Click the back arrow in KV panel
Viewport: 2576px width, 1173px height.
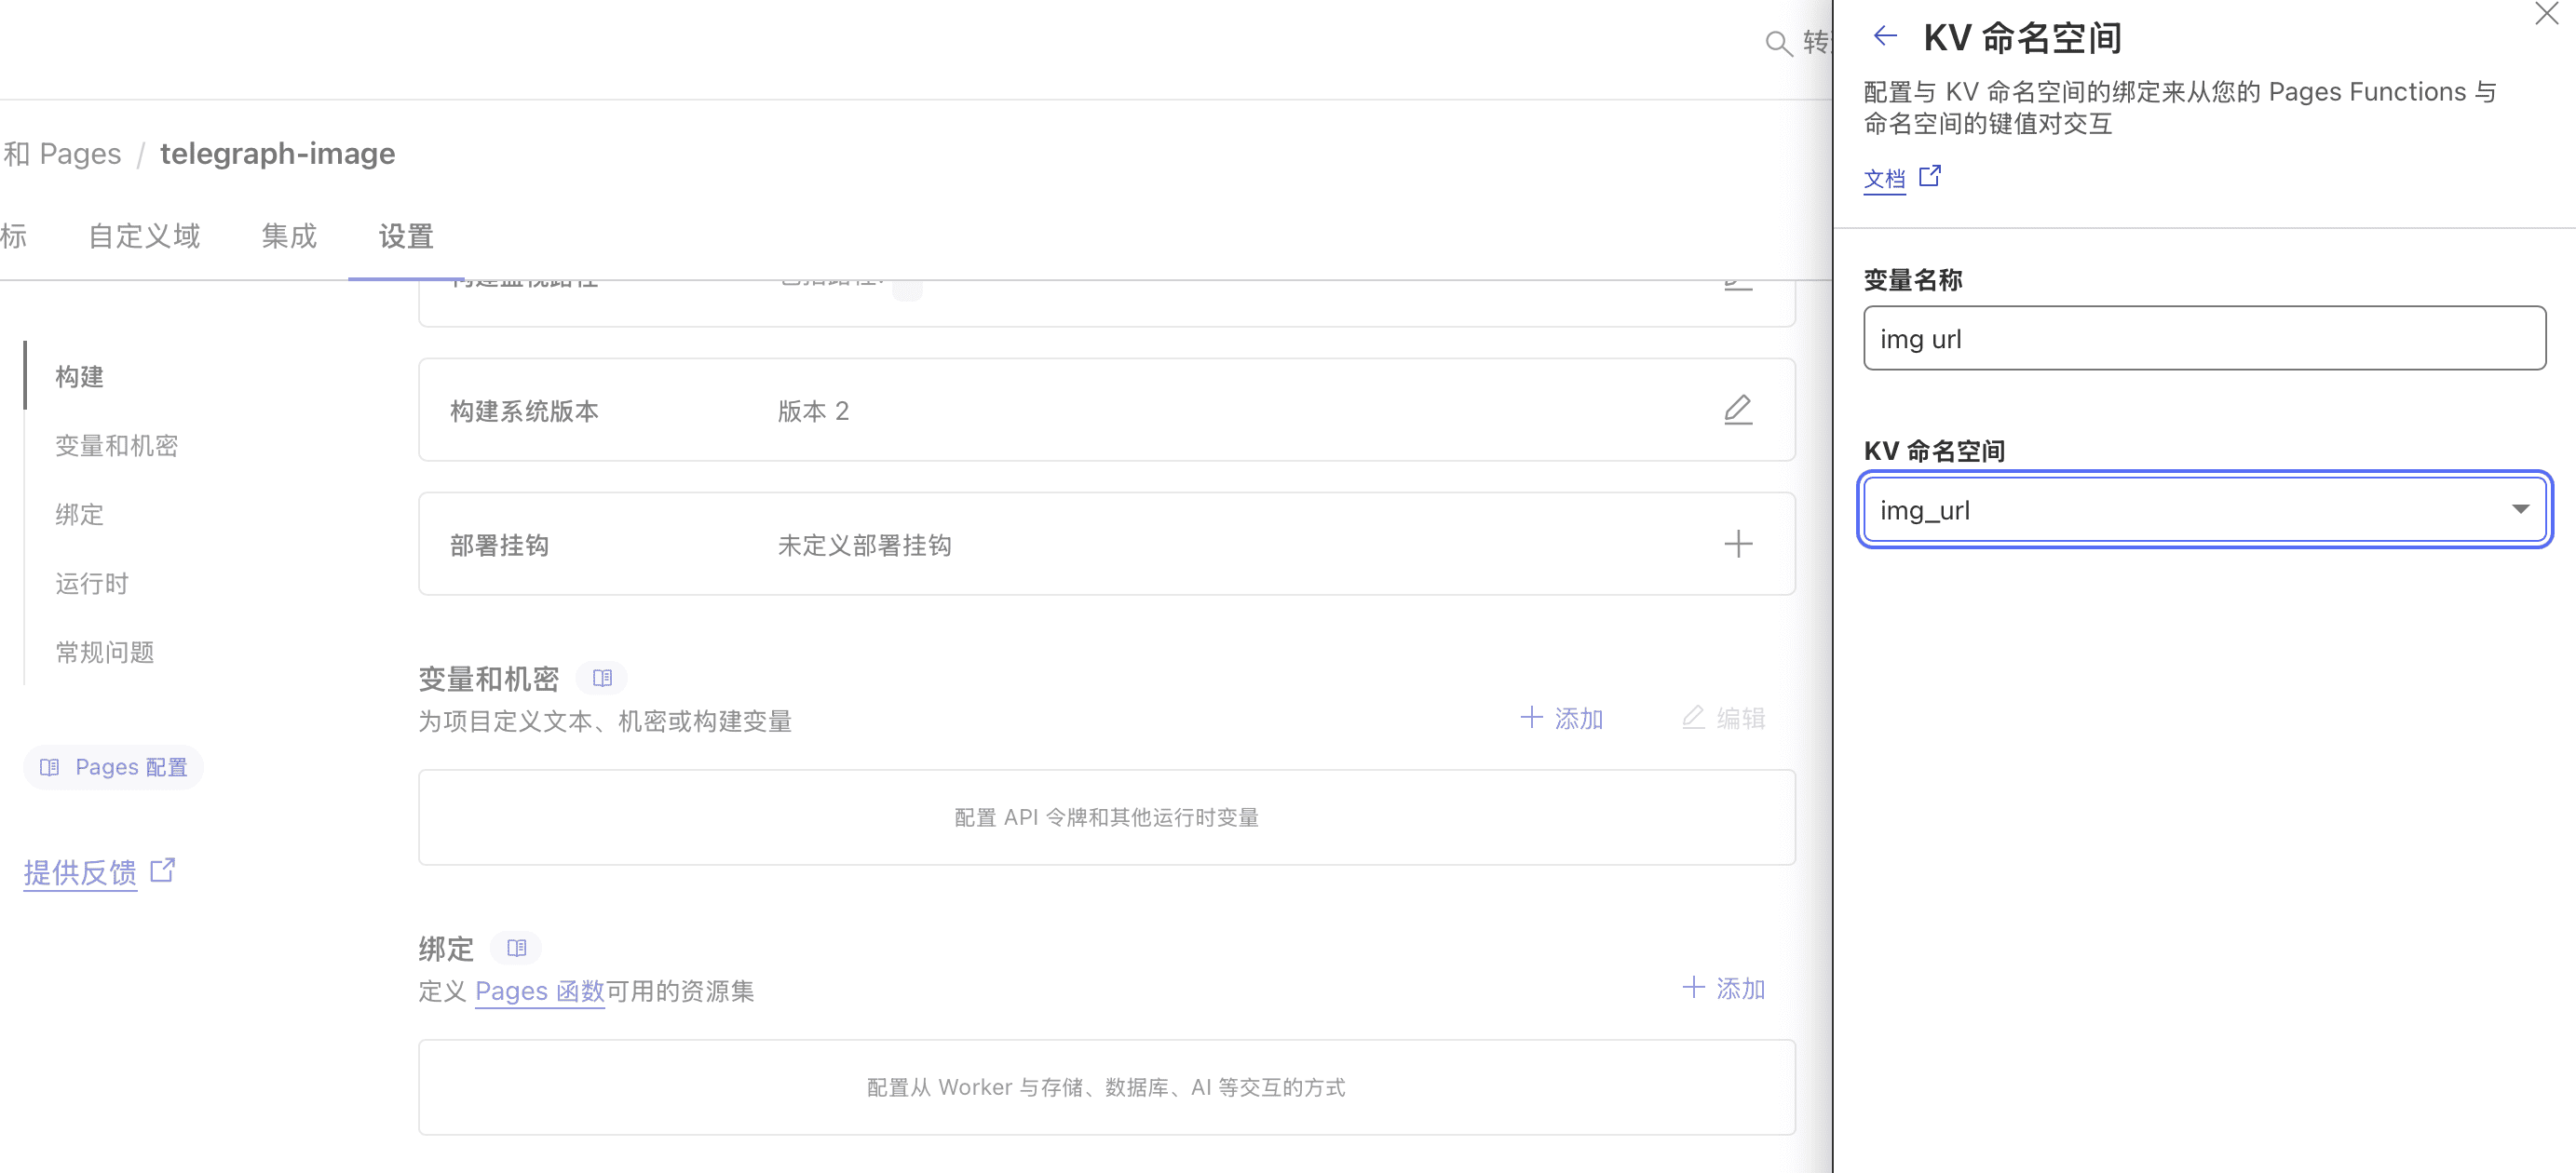(x=1885, y=37)
